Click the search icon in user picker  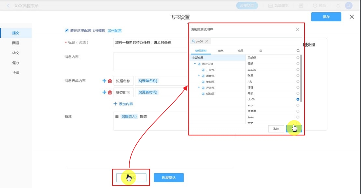coord(298,51)
